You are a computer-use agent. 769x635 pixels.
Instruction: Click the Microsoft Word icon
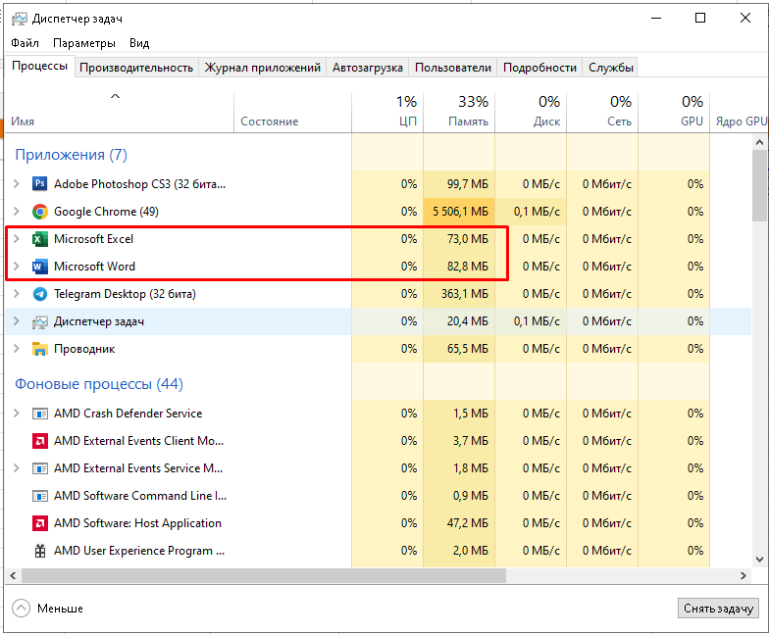pos(39,267)
